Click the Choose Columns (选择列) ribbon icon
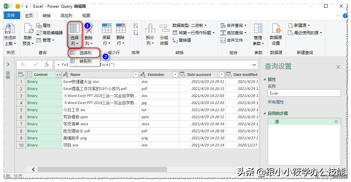The width and height of the screenshot is (351, 182). (75, 29)
